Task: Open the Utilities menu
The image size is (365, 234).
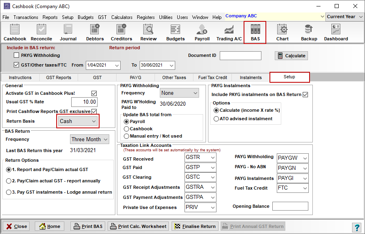Action: (166, 17)
